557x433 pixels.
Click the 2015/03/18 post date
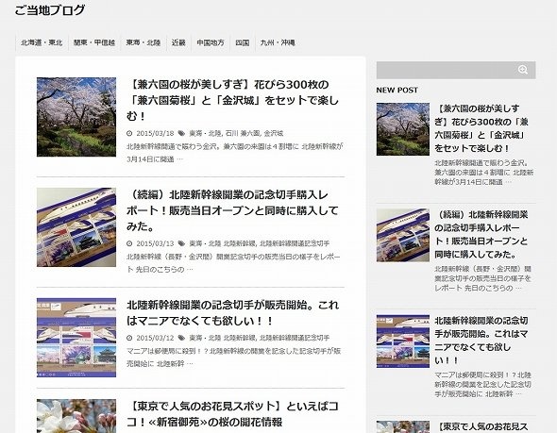click(155, 133)
